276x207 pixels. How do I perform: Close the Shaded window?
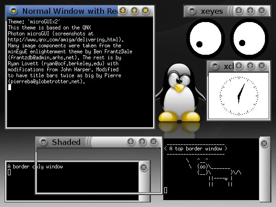[x=154, y=142]
